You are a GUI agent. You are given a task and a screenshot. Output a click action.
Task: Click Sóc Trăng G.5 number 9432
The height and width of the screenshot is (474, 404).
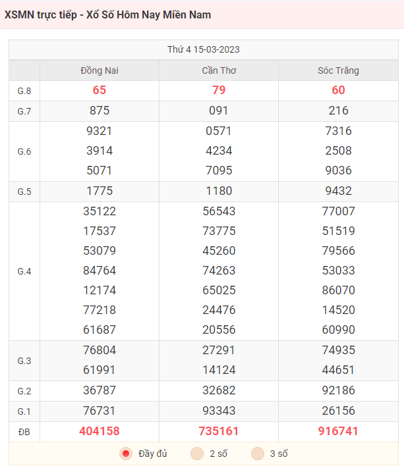click(338, 191)
